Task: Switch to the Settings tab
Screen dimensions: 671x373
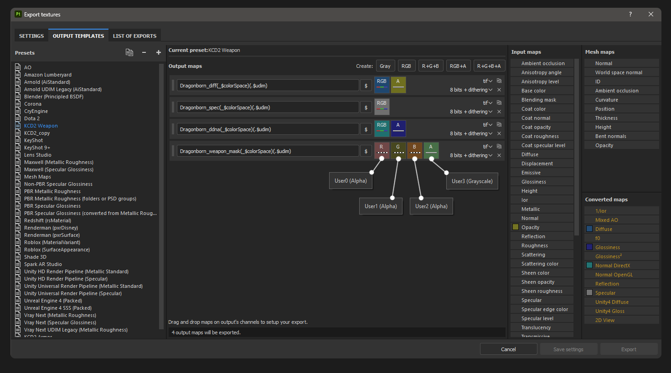Action: click(x=31, y=36)
